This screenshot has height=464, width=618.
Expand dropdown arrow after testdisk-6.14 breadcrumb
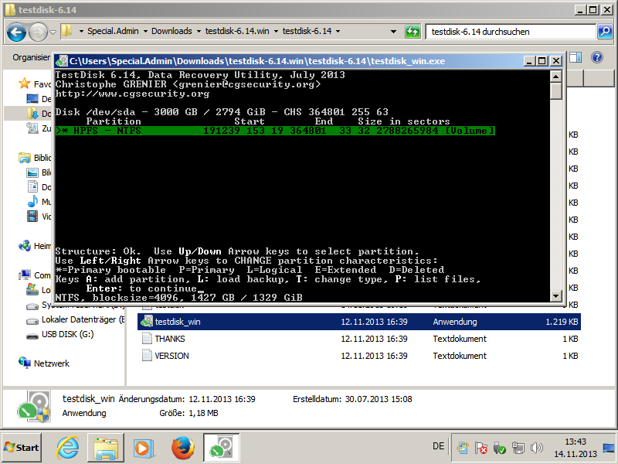point(338,31)
